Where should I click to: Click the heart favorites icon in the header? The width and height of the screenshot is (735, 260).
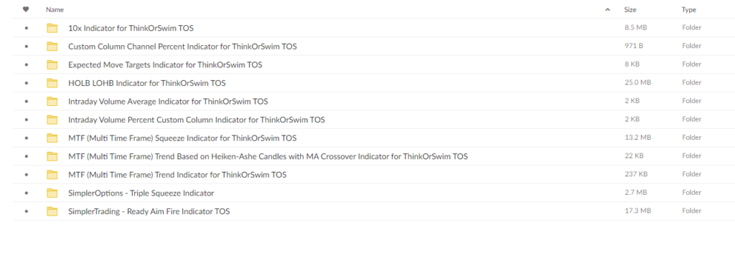tap(26, 9)
